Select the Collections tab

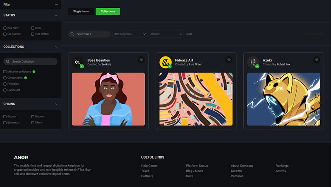[x=108, y=12]
